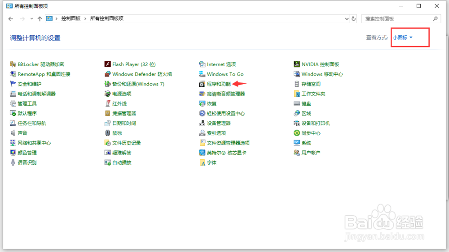Open the 键盘 keyboard icon
Screen dimensions: 449x252
[x=297, y=103]
